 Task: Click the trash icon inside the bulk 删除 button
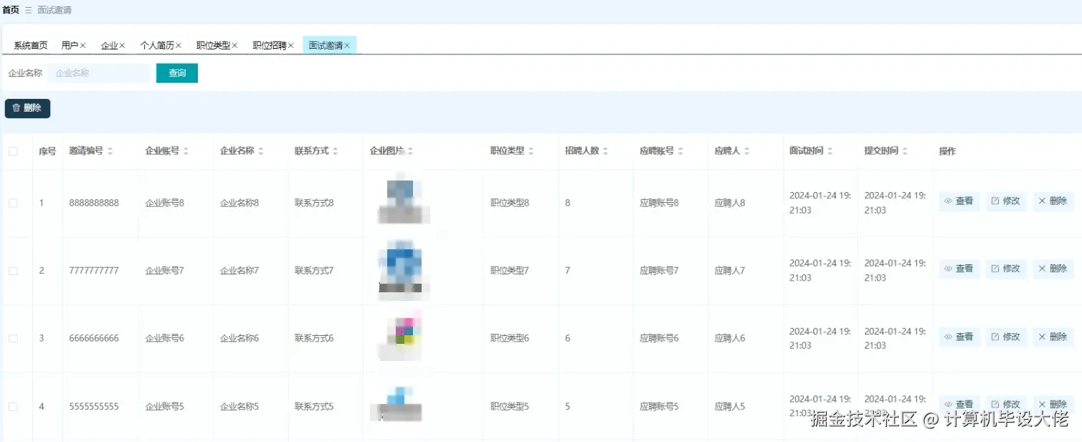click(x=16, y=108)
